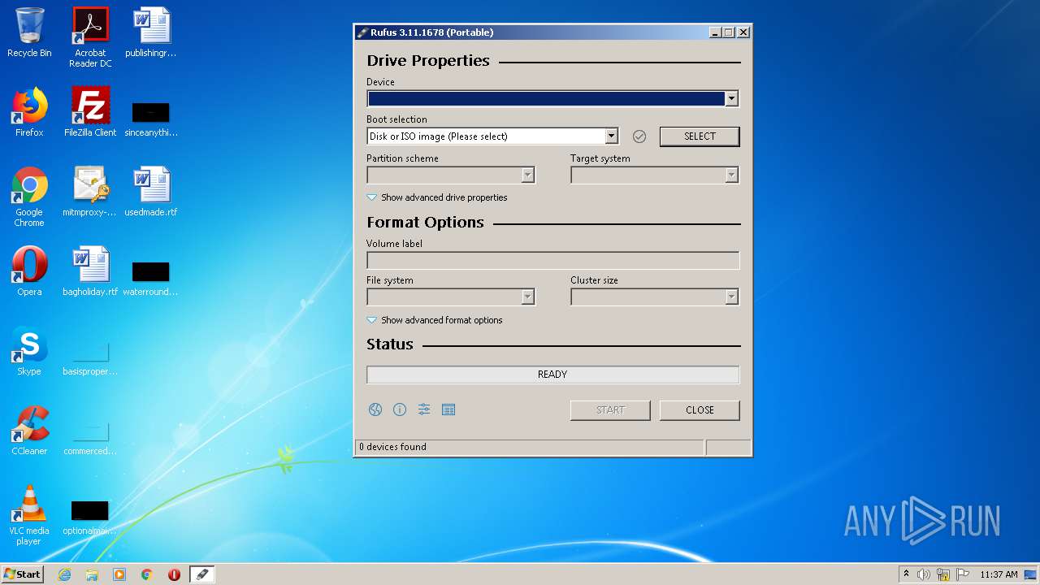Click the START button in Rufus
Image resolution: width=1040 pixels, height=585 pixels.
click(x=610, y=410)
